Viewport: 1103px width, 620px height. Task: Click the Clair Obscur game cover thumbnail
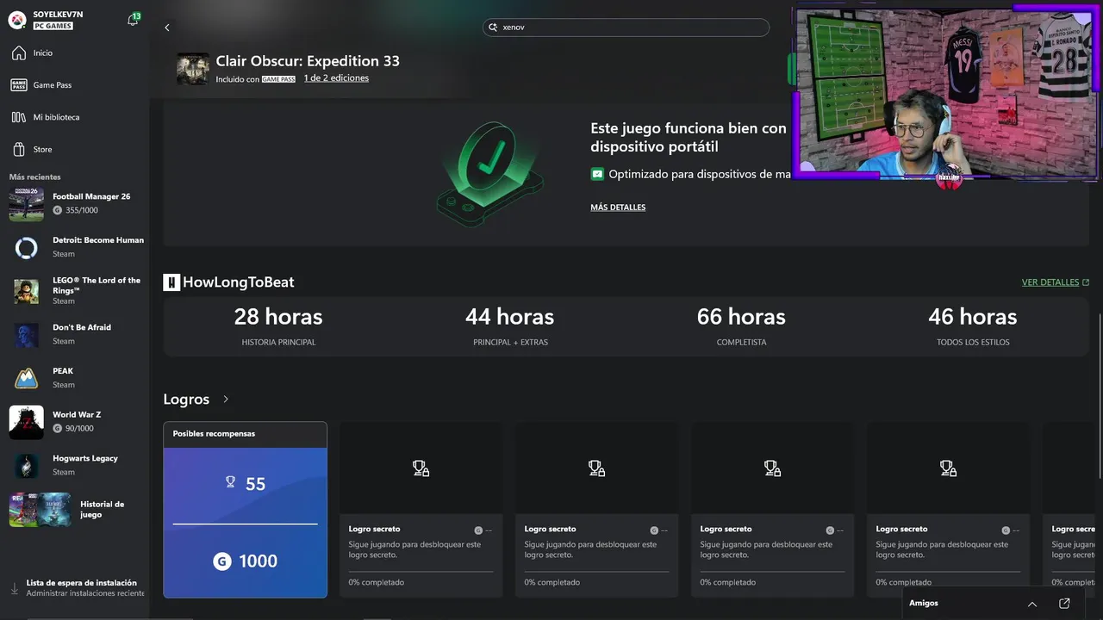pos(193,69)
